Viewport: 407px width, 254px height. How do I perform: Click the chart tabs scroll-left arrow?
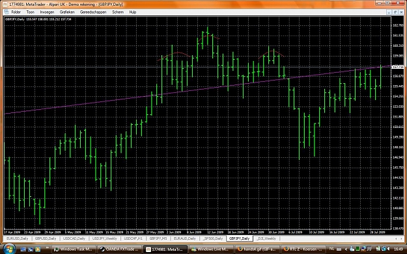396,238
